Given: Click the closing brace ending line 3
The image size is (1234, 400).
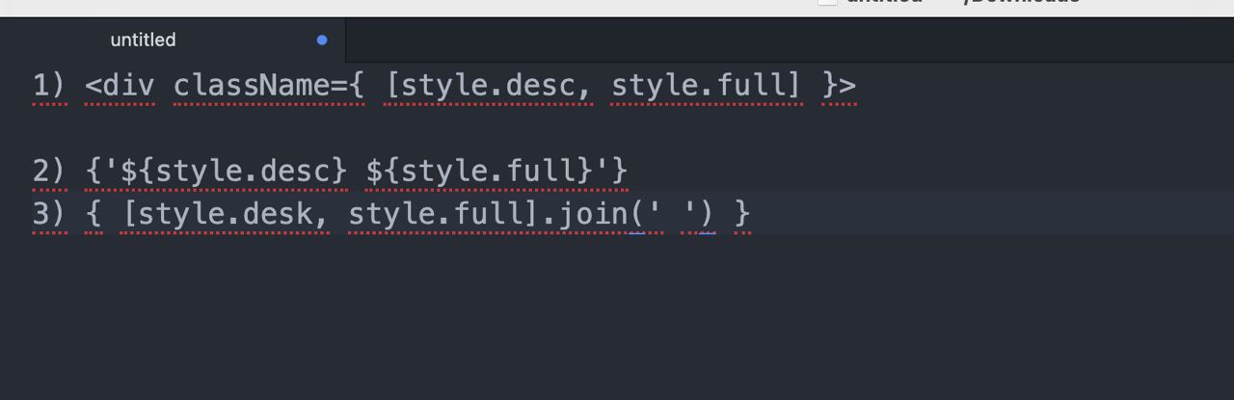Looking at the screenshot, I should (x=741, y=213).
